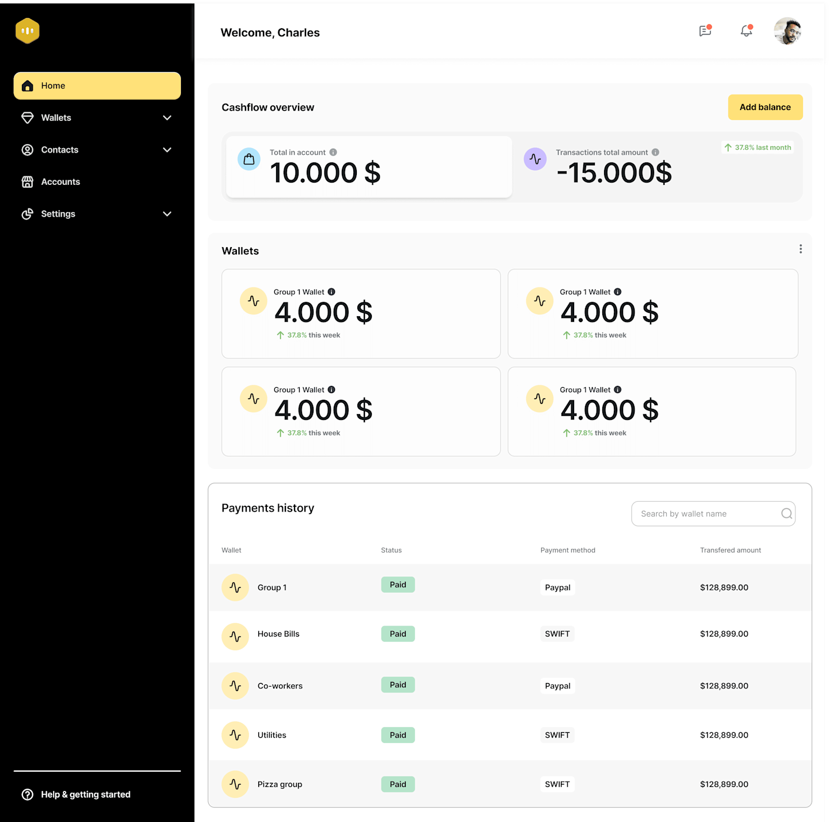This screenshot has height=822, width=830.
Task: Click the Transfered amount column header
Action: [x=730, y=550]
